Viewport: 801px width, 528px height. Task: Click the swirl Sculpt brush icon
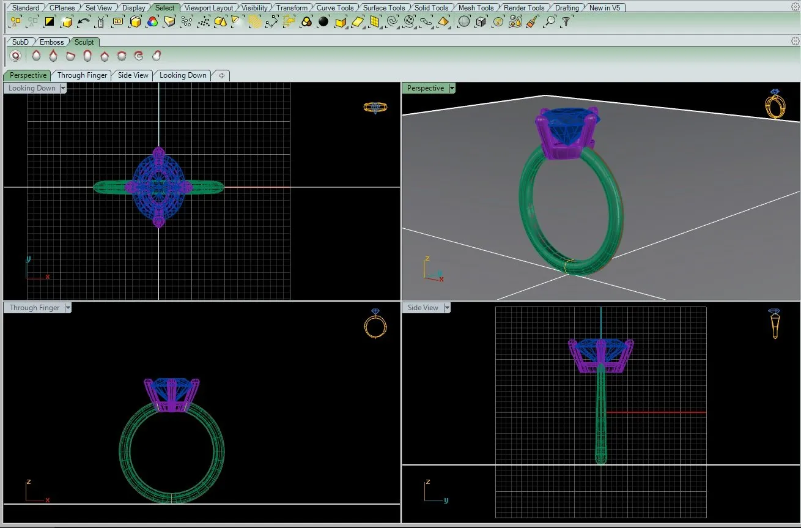click(139, 56)
